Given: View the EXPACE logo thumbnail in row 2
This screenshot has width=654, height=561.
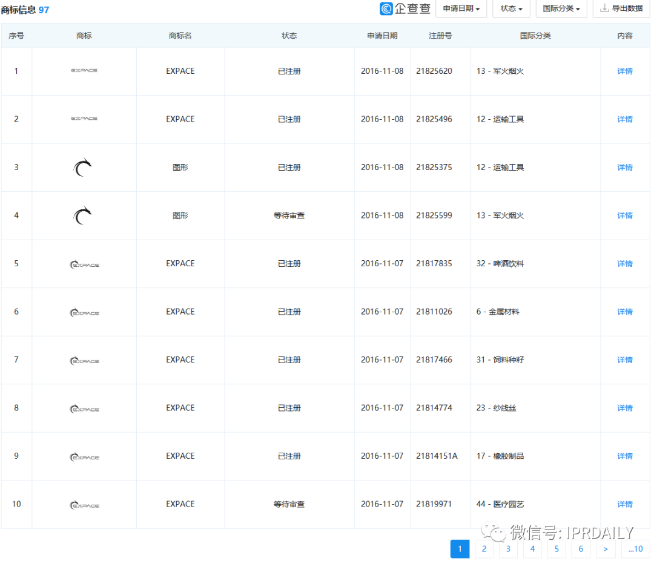Looking at the screenshot, I should click(x=84, y=119).
